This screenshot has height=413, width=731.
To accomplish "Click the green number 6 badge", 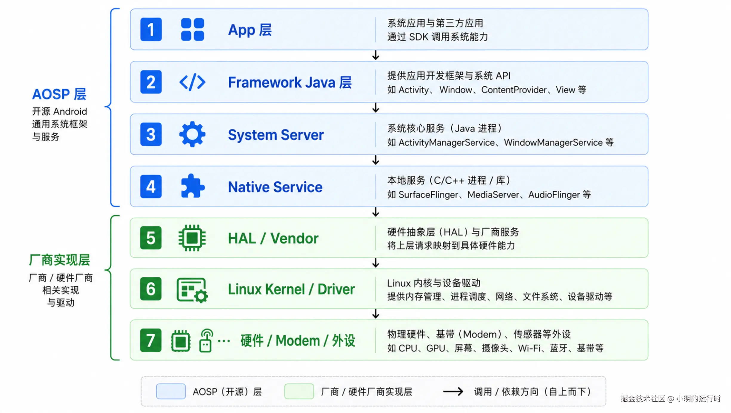I will (x=151, y=289).
